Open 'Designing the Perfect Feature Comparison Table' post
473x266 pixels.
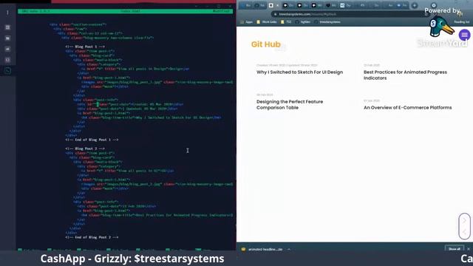click(x=290, y=105)
